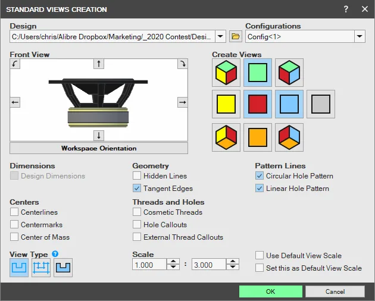This screenshot has height=301, width=375.
Task: Check Set this as Default View Scale
Action: (x=260, y=268)
